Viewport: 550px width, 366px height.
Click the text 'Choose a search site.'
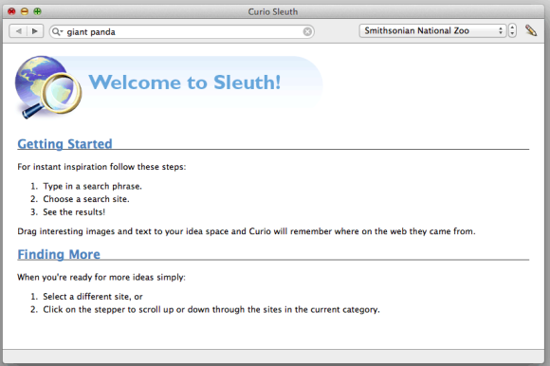pos(86,199)
